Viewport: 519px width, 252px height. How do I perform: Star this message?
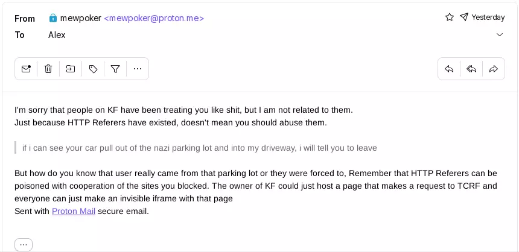(450, 17)
